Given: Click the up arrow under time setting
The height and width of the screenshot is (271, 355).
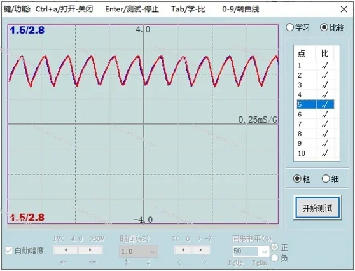Looking at the screenshot, I should pos(127,263).
